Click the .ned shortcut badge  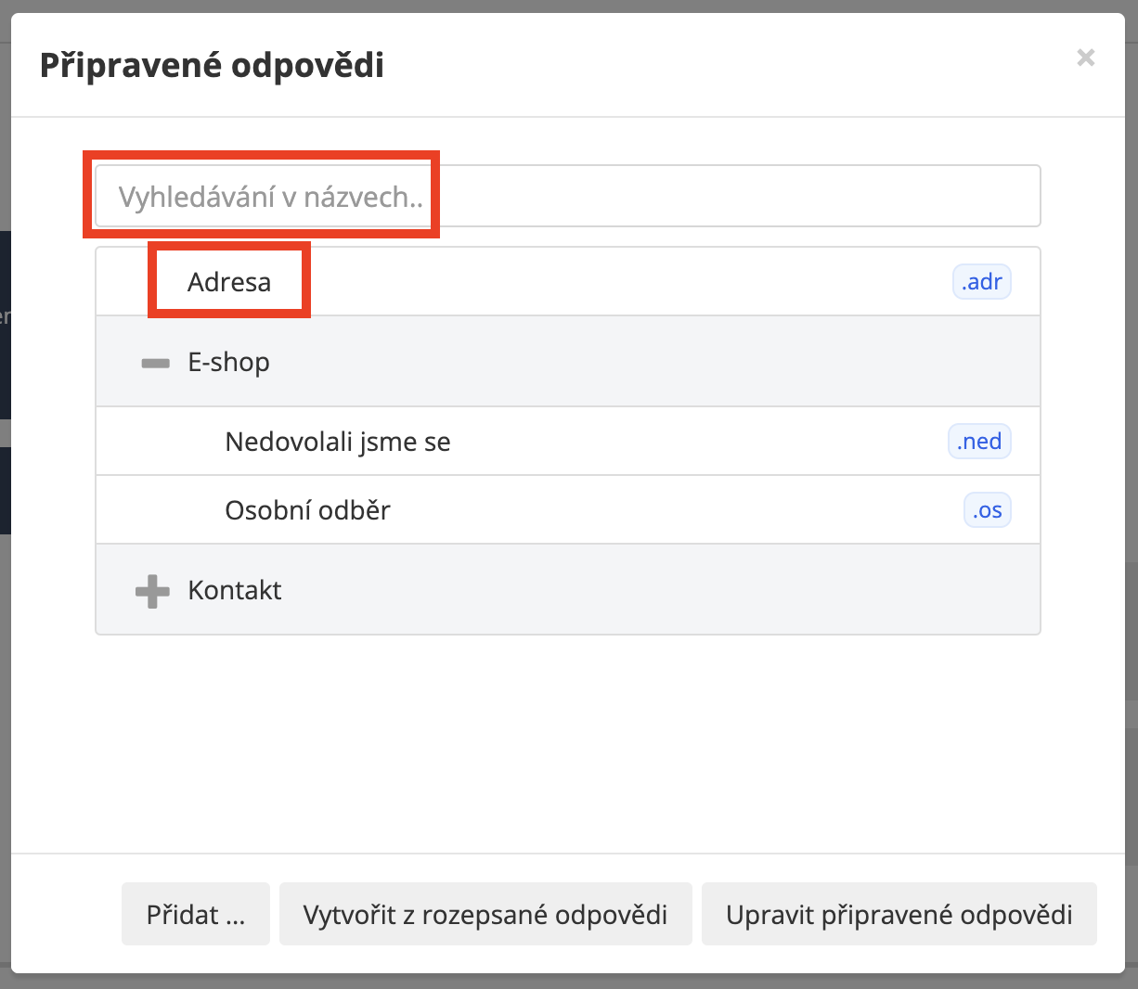[x=979, y=442]
